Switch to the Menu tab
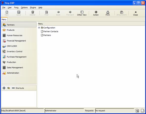The image size is (146, 114). click(4, 20)
